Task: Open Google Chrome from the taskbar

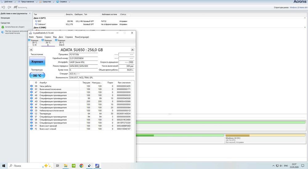Action: pyautogui.click(x=81, y=166)
